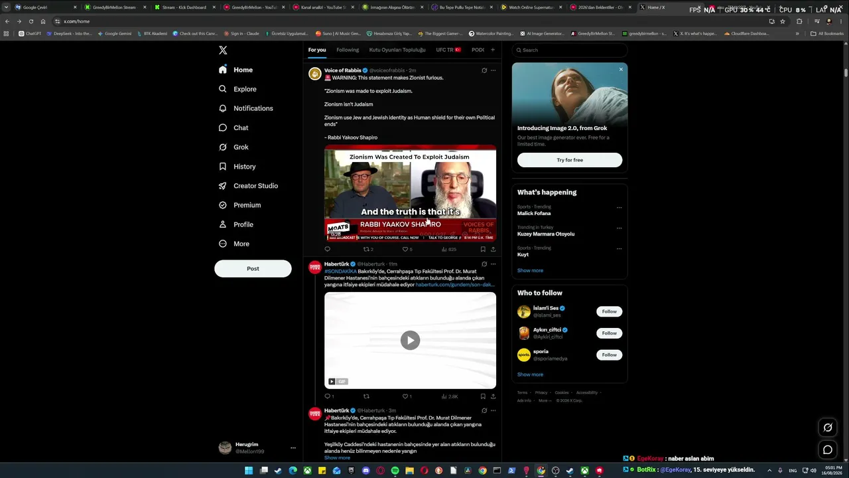Expand the hidden bookmarks overflow chevron
The height and width of the screenshot is (478, 849).
[797, 33]
